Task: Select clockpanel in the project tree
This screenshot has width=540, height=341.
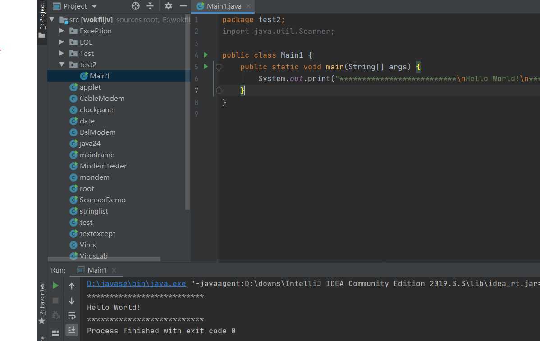Action: click(97, 110)
